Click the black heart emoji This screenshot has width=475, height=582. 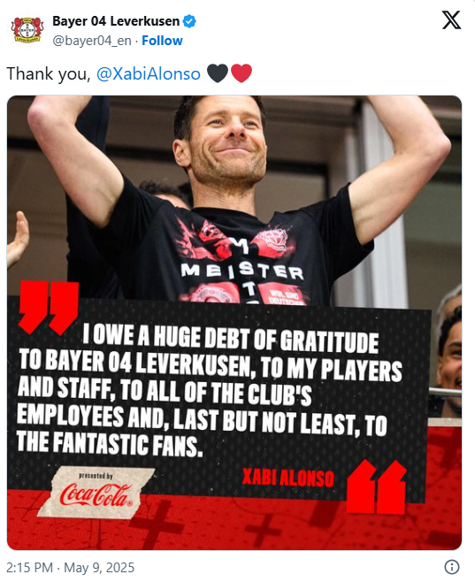218,73
